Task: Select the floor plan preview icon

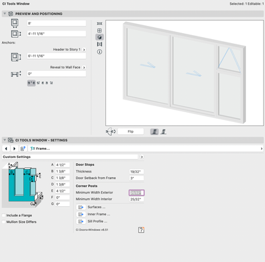Action: tap(99, 23)
